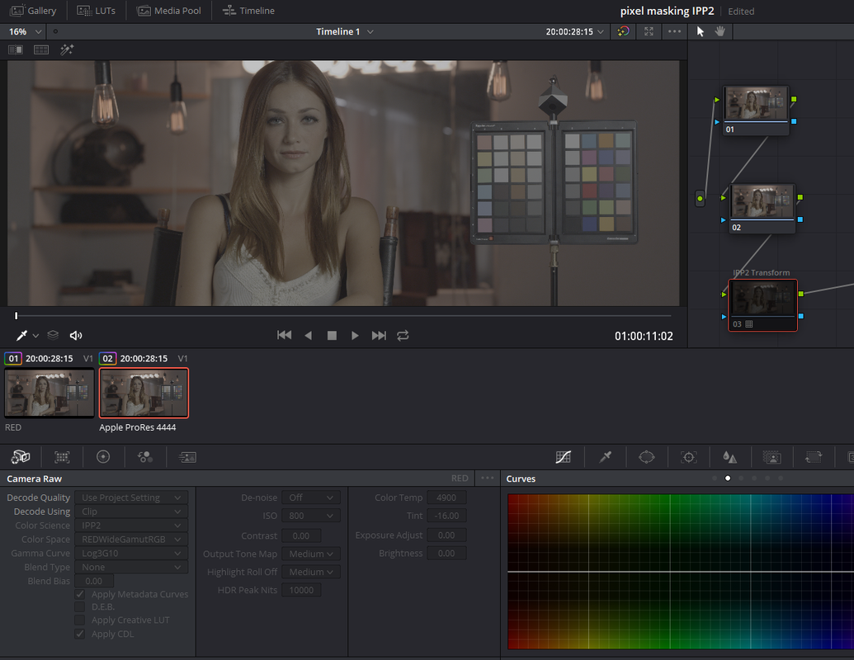Open the Key palette

[771, 457]
